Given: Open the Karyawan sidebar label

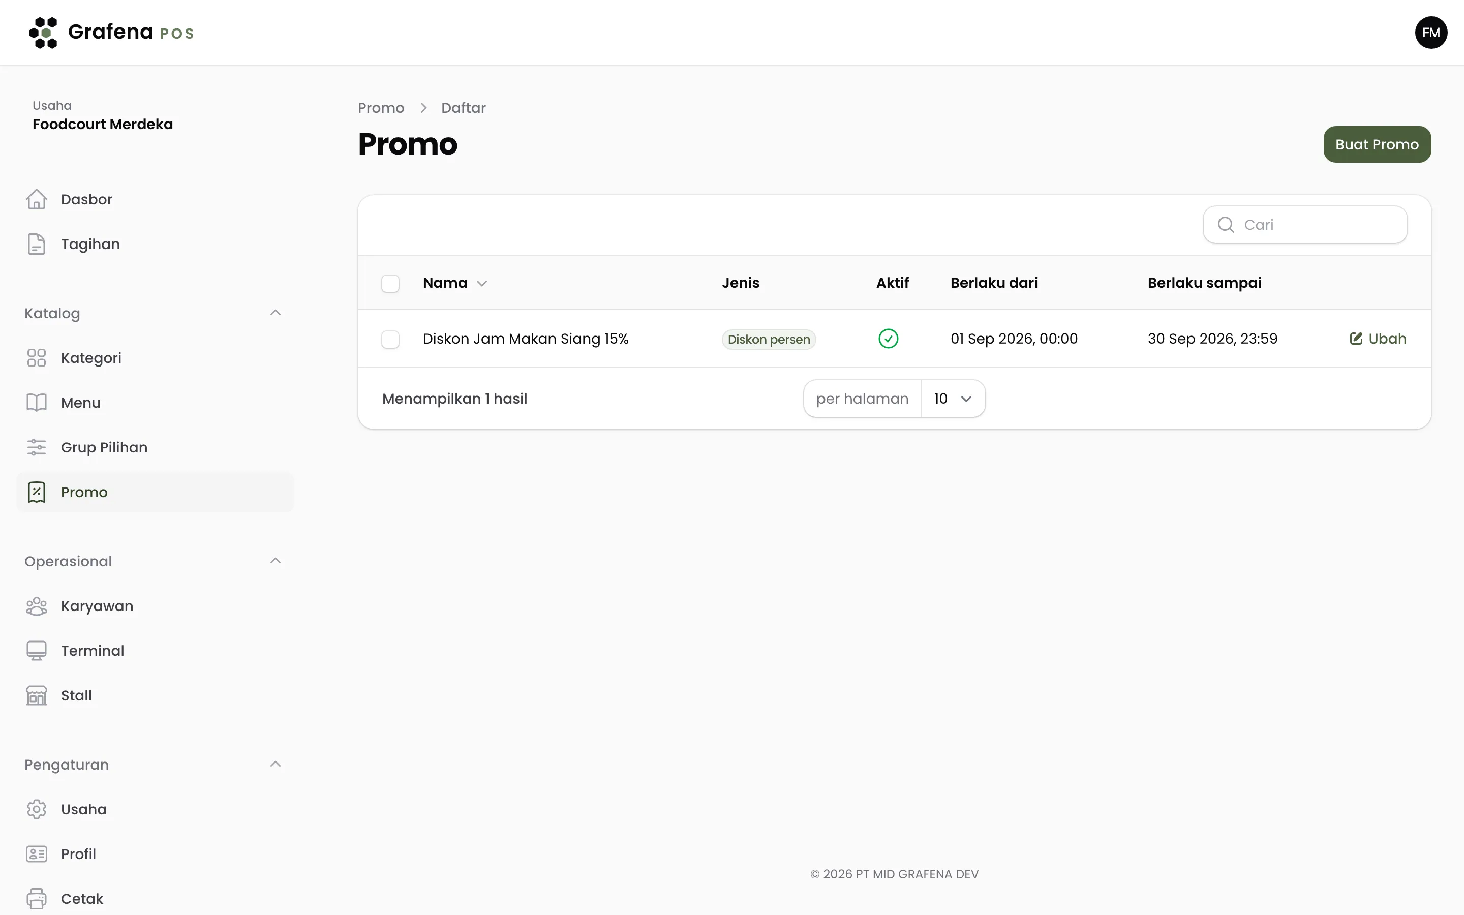Looking at the screenshot, I should [97, 606].
